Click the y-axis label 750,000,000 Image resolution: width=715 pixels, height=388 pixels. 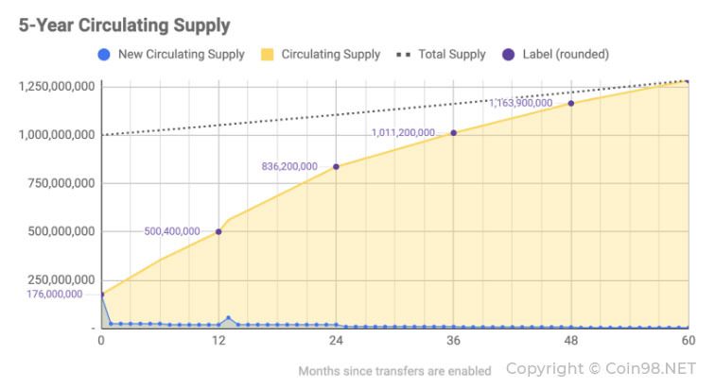[61, 183]
